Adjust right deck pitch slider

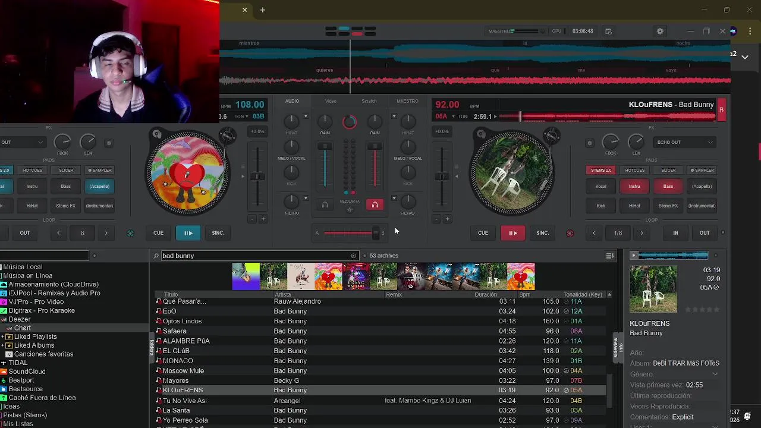442,177
